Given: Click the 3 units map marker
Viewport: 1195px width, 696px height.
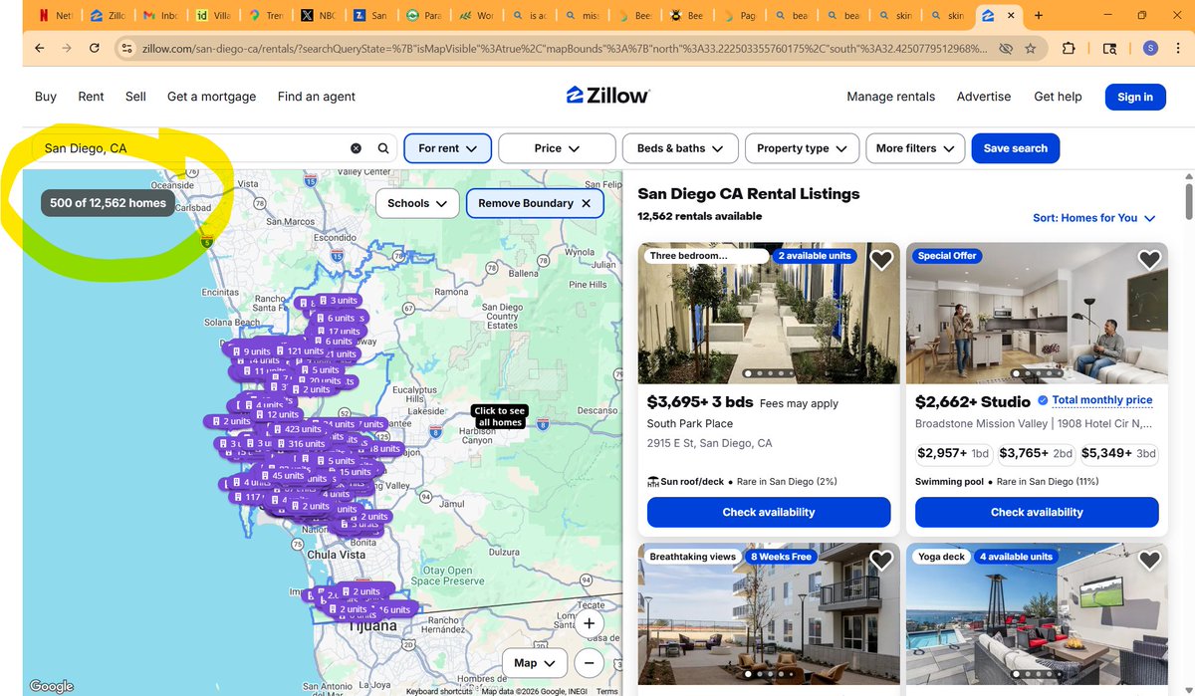Looking at the screenshot, I should coord(337,300).
